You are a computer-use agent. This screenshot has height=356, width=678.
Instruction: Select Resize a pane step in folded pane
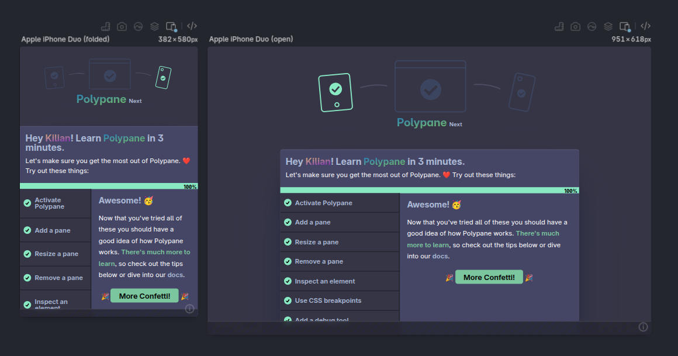[56, 254]
